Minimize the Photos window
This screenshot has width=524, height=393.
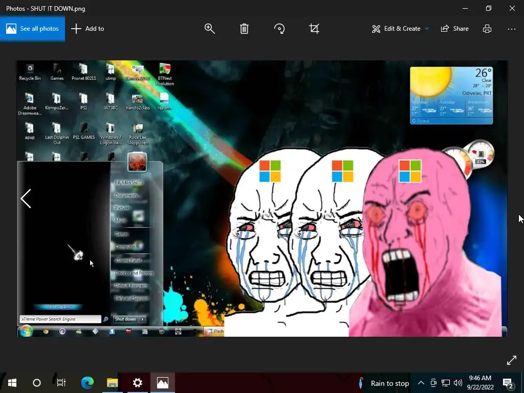[465, 8]
